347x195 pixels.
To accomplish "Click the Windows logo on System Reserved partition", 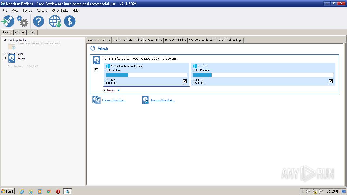I will [108, 66].
